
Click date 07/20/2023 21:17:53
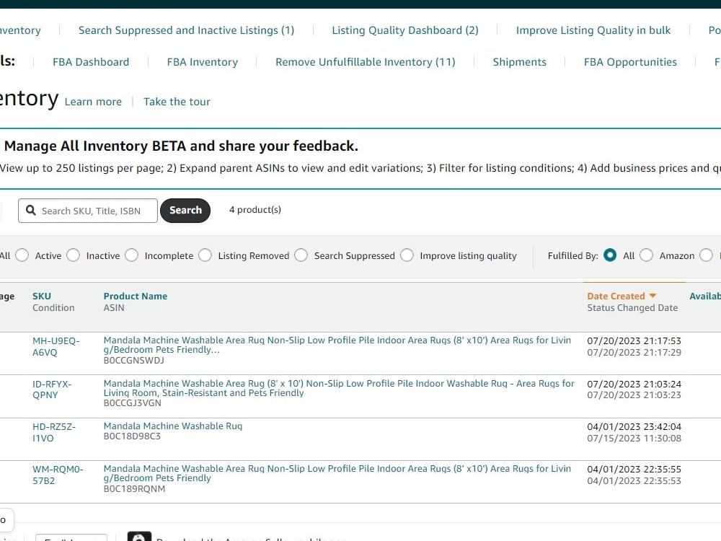pos(634,341)
